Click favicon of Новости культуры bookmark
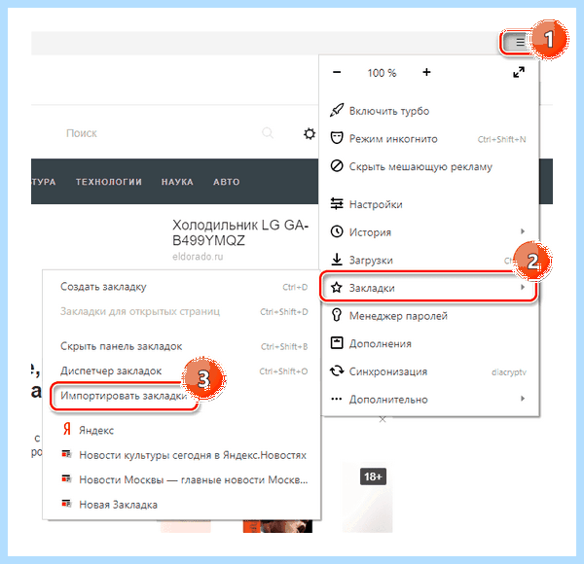584x564 pixels. (66, 454)
